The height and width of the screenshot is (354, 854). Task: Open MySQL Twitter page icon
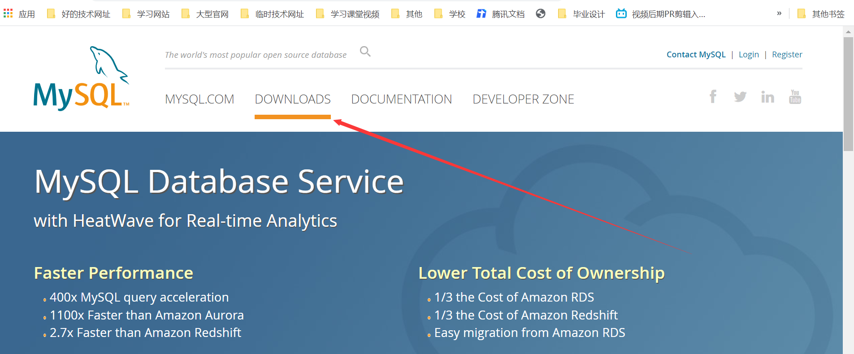[x=740, y=96]
